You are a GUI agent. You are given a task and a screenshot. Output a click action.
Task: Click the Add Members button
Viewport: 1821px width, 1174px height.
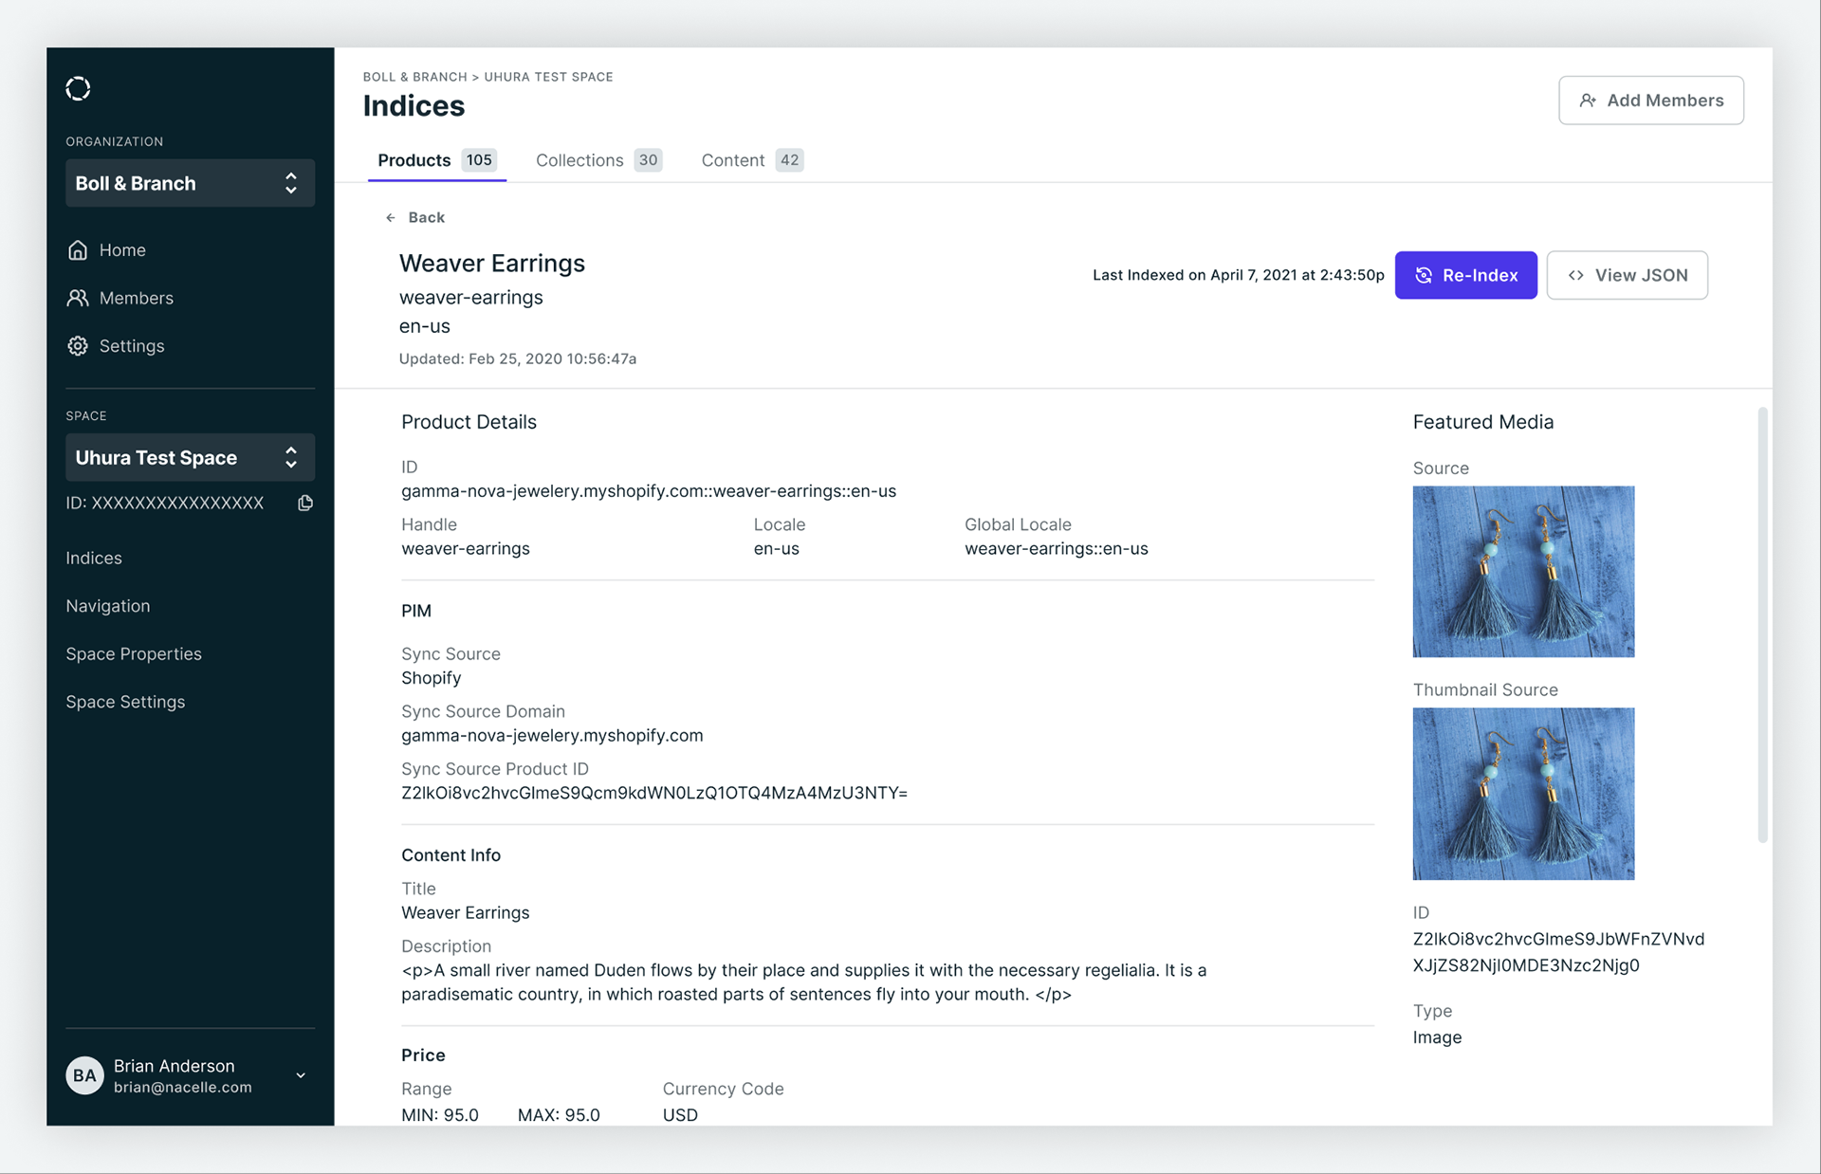[1650, 101]
